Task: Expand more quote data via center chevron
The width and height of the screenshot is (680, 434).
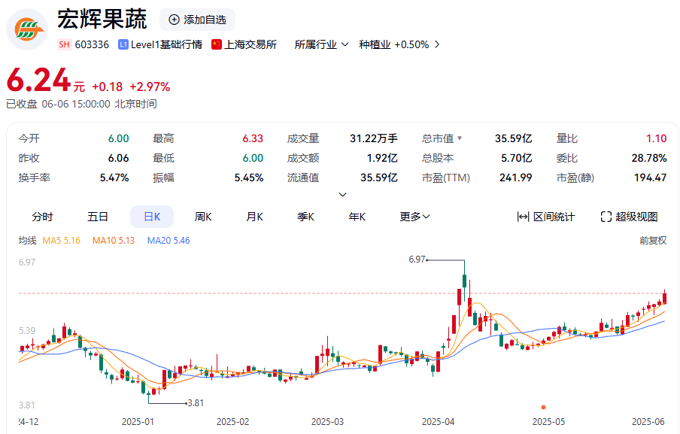Action: (342, 194)
